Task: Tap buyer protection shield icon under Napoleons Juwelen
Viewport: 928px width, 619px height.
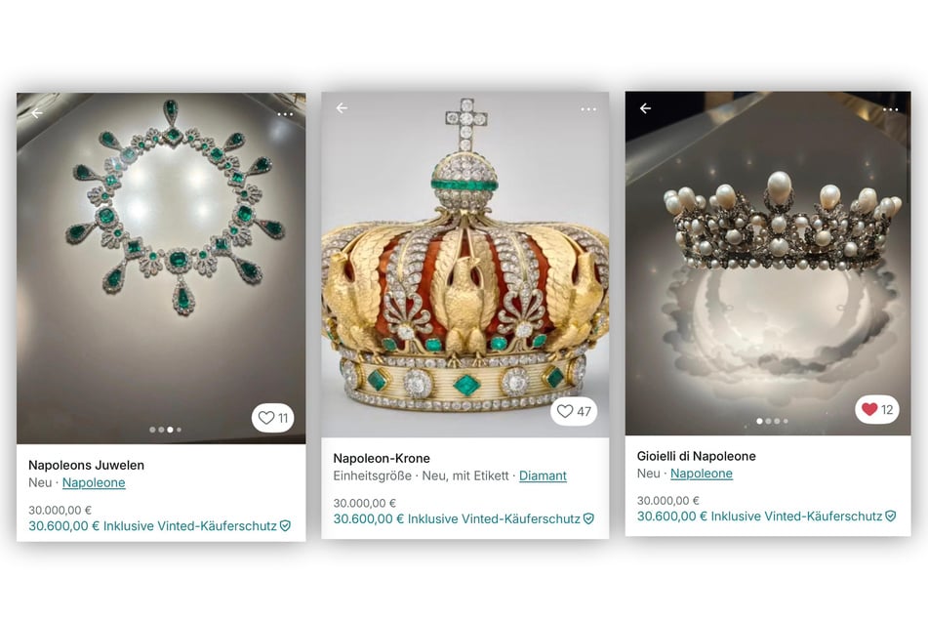Action: coord(285,525)
